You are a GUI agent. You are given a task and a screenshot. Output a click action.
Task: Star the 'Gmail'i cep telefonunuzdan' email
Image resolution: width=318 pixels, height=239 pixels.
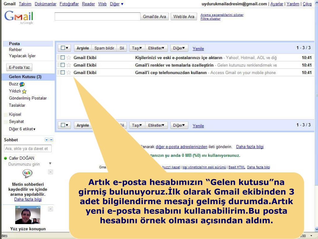click(x=69, y=73)
